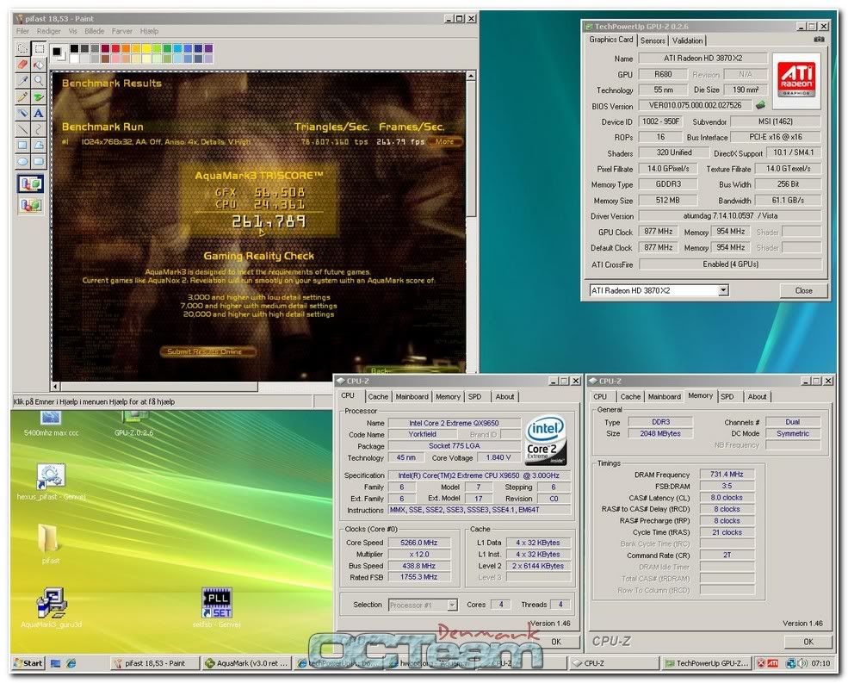This screenshot has width=848, height=683.
Task: Select the Pencil tool in Paint
Action: (x=22, y=97)
